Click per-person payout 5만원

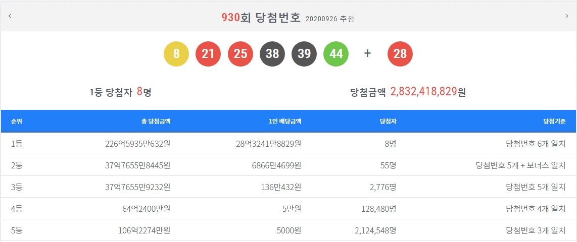coord(292,209)
